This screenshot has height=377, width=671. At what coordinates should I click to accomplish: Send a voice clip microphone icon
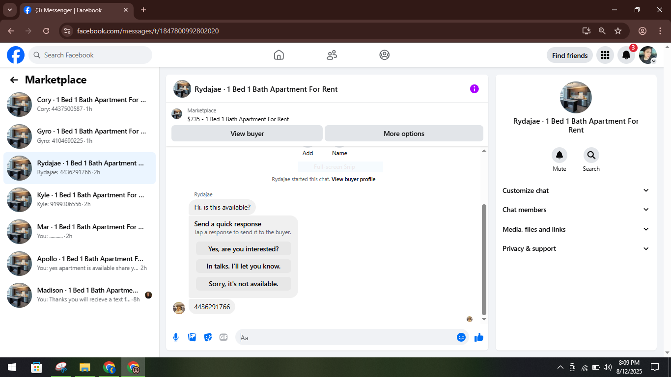176,337
